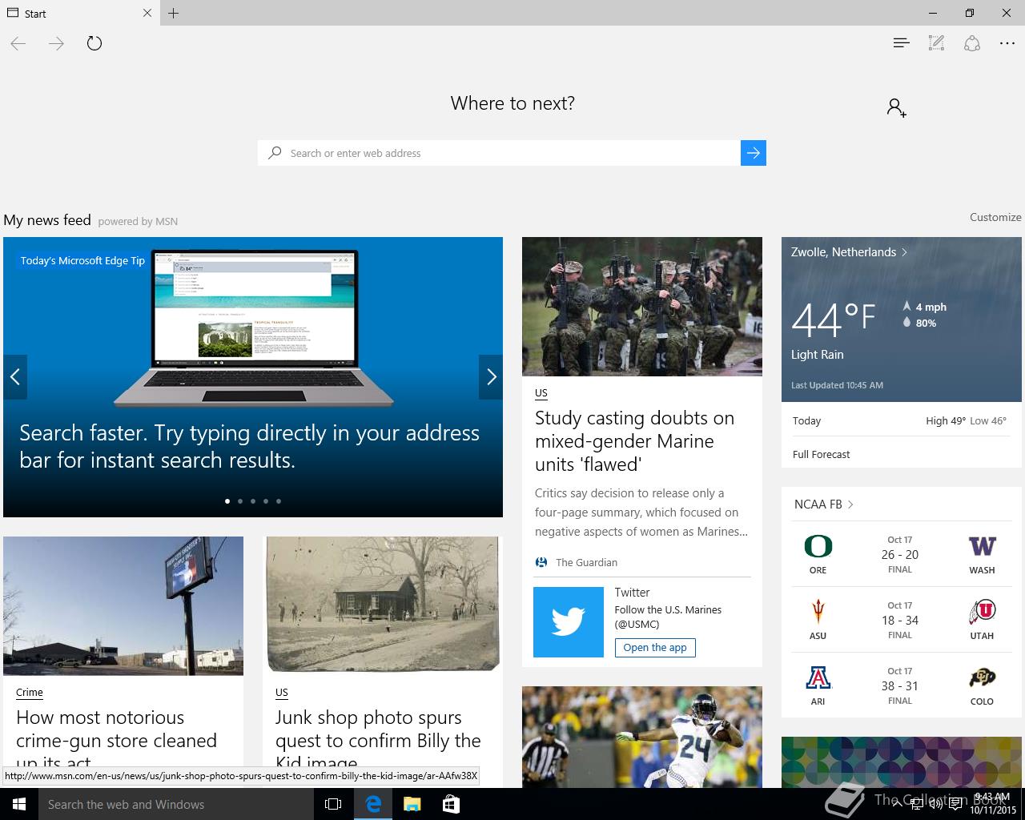The height and width of the screenshot is (820, 1025).
Task: Click the Utah team logo
Action: coord(982,613)
